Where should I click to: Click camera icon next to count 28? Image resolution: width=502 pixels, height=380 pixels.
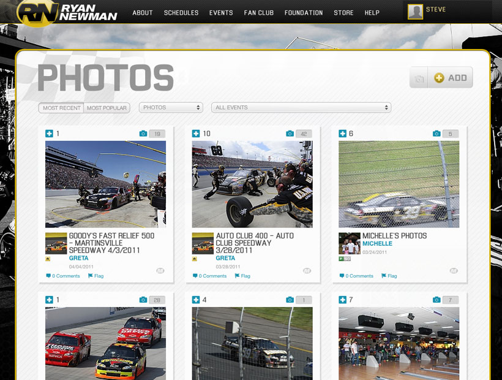[143, 300]
